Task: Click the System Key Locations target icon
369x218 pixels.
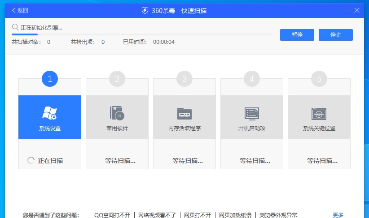Action: tap(319, 113)
